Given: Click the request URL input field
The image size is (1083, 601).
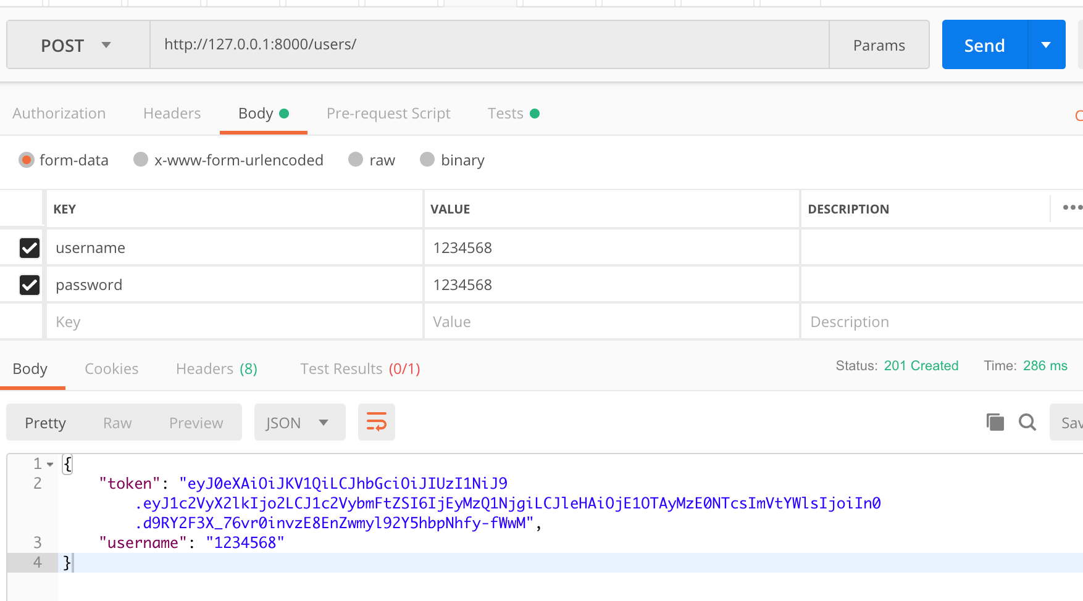Looking at the screenshot, I should point(488,44).
